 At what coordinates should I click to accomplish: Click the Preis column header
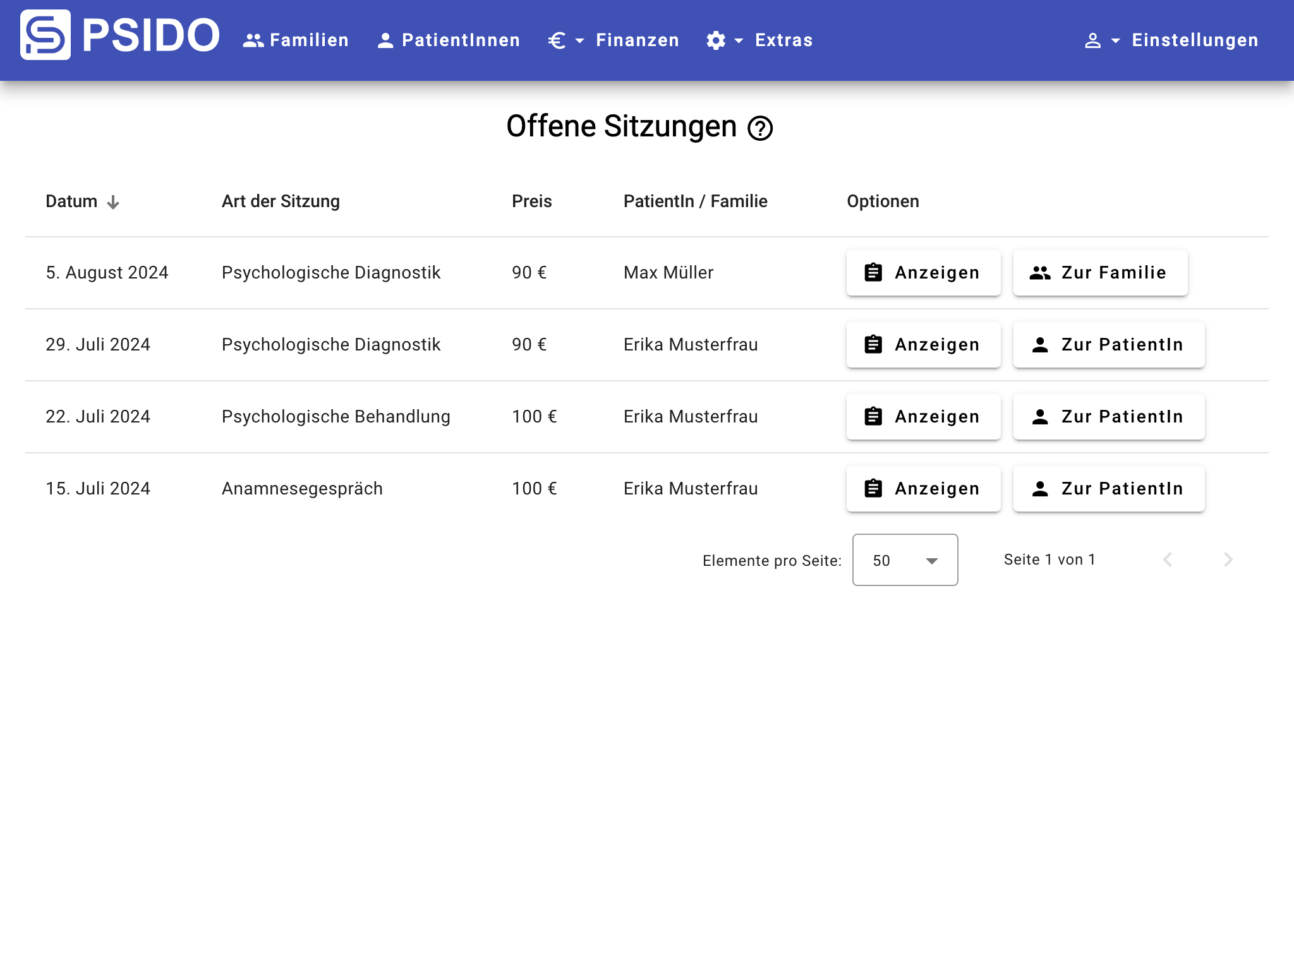(x=532, y=201)
